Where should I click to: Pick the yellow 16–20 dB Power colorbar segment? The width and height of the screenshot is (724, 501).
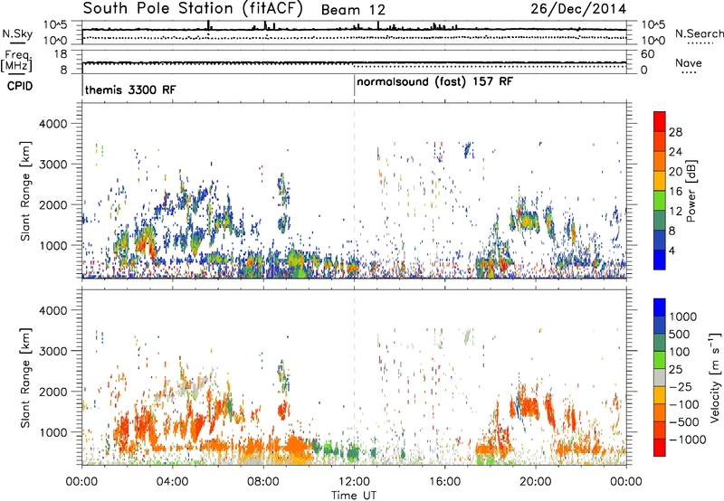[x=660, y=181]
